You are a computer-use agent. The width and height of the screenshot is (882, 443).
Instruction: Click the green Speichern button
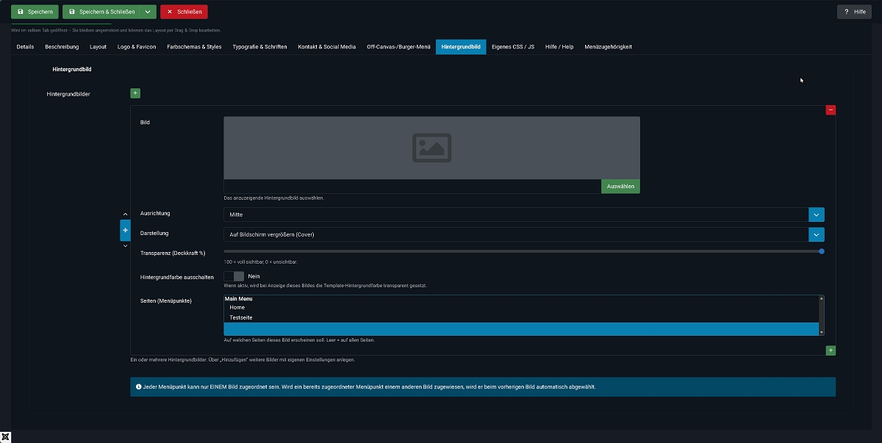click(35, 12)
